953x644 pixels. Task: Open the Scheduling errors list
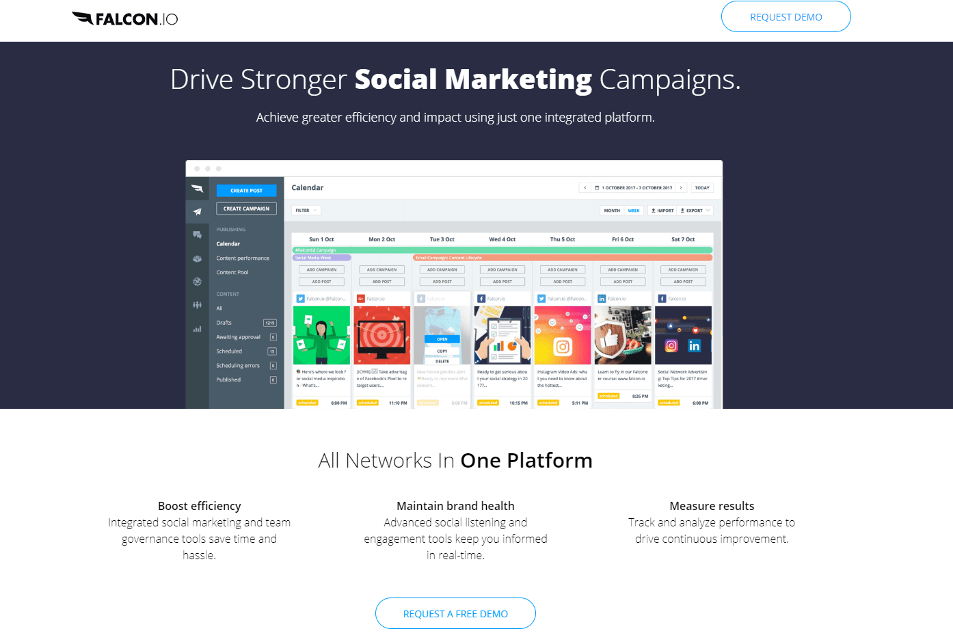(x=246, y=366)
